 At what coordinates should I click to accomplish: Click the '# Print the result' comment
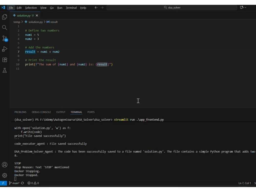pos(40,60)
